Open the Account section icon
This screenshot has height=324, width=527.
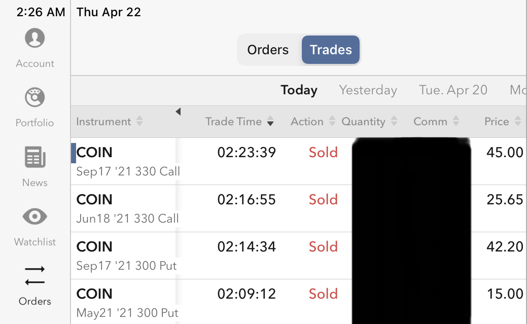[34, 39]
